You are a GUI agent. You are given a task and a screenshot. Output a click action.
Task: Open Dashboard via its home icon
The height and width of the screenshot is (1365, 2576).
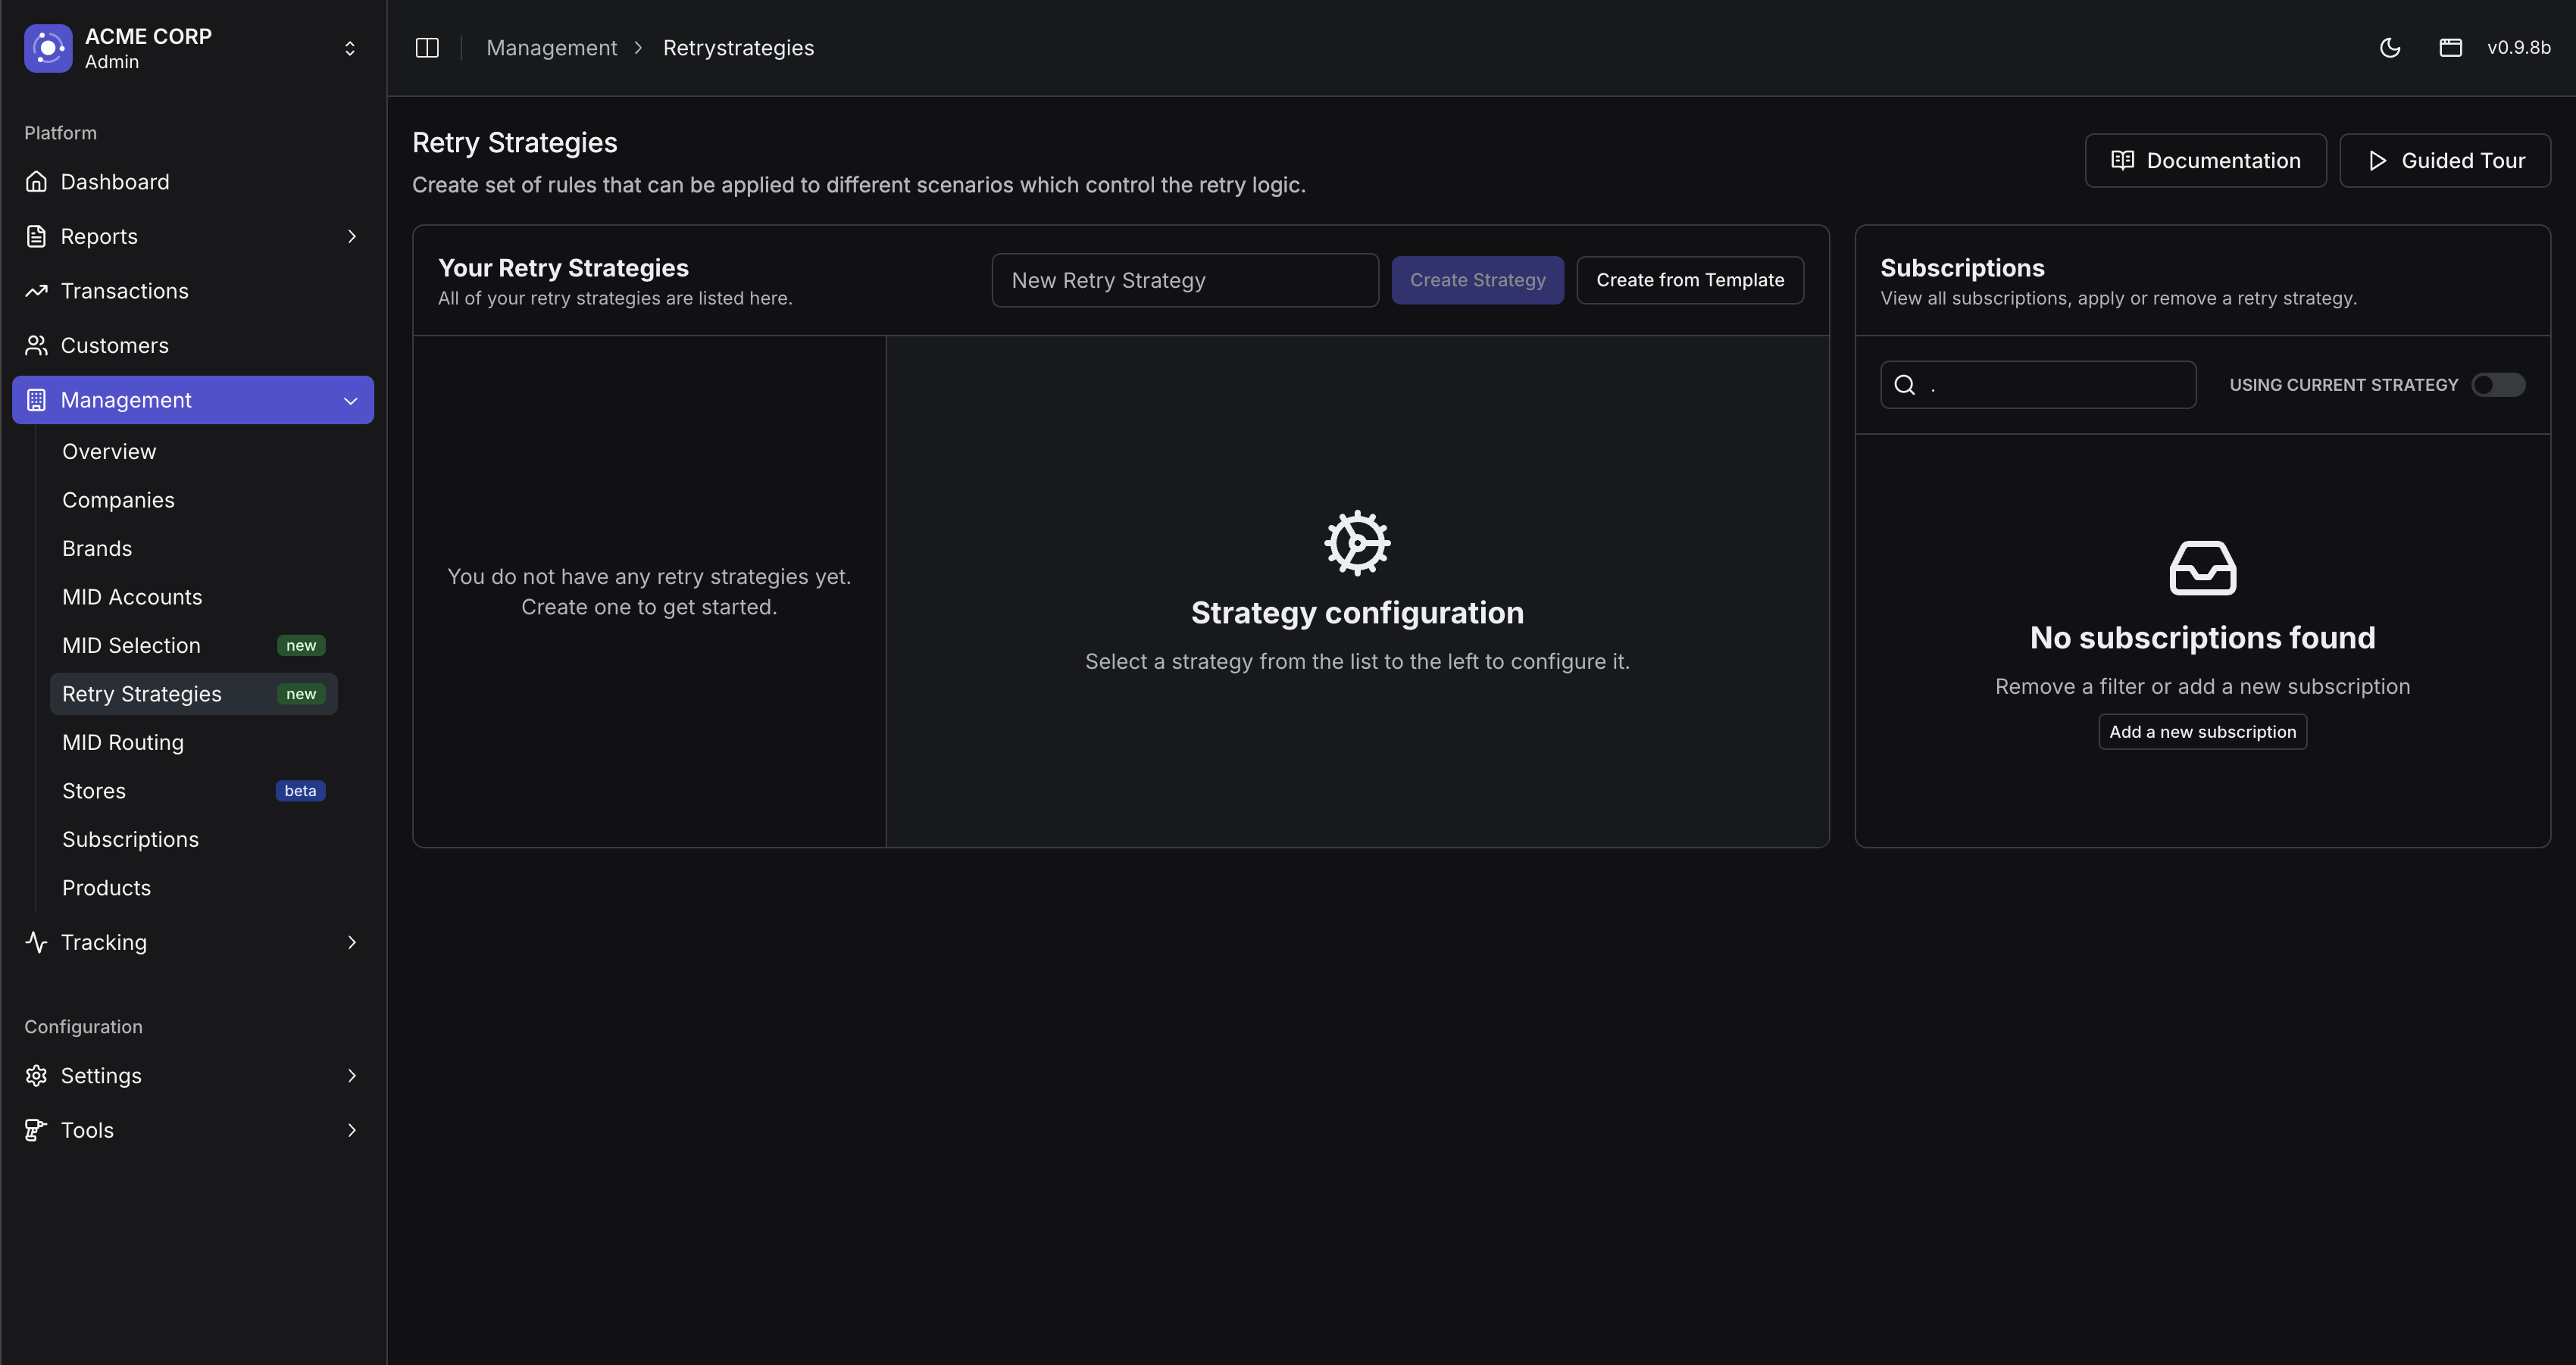click(37, 182)
